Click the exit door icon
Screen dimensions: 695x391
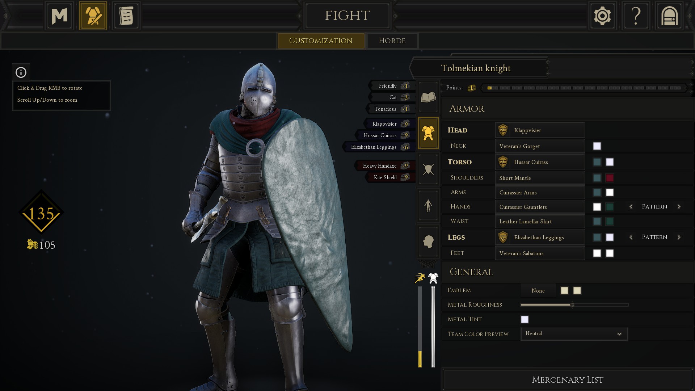point(669,16)
